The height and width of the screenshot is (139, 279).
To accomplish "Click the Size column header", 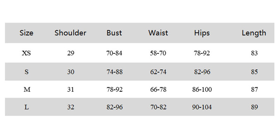I will pos(27,33).
